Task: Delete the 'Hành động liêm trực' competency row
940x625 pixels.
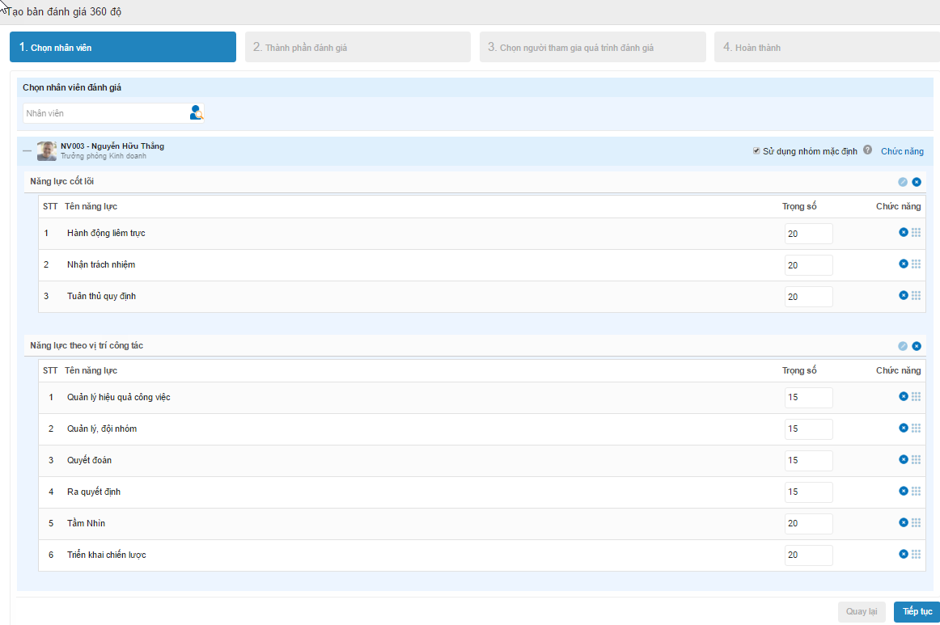Action: (x=903, y=233)
